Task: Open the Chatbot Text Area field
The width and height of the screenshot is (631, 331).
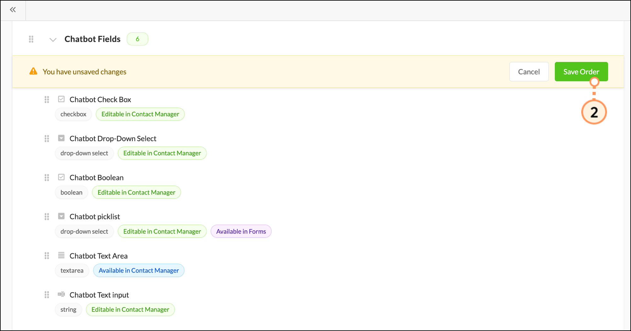Action: [99, 256]
